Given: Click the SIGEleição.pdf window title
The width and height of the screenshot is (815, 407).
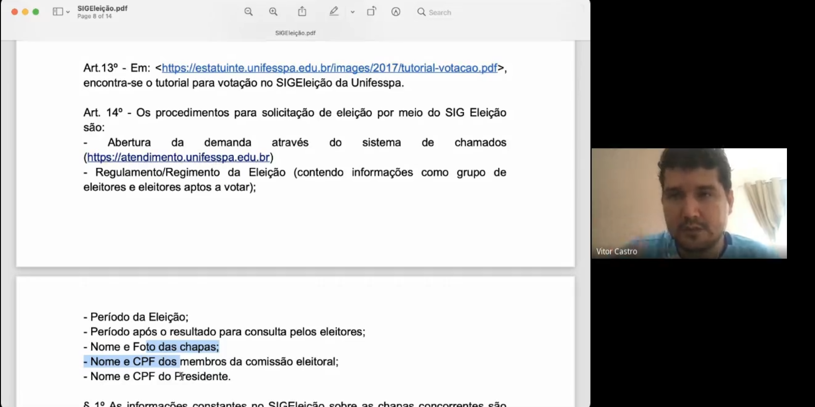Looking at the screenshot, I should (102, 8).
